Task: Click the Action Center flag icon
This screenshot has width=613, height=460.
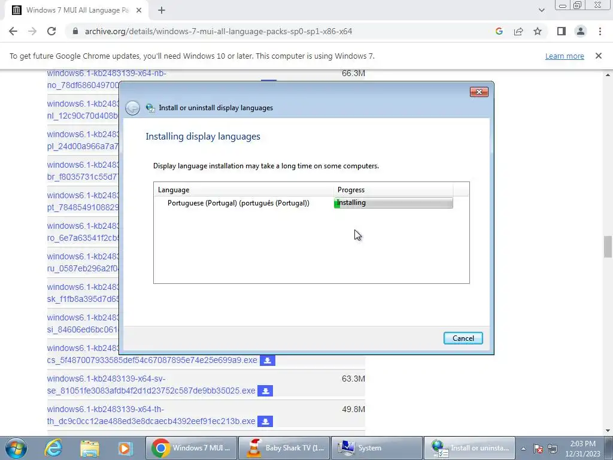Action: [538, 449]
